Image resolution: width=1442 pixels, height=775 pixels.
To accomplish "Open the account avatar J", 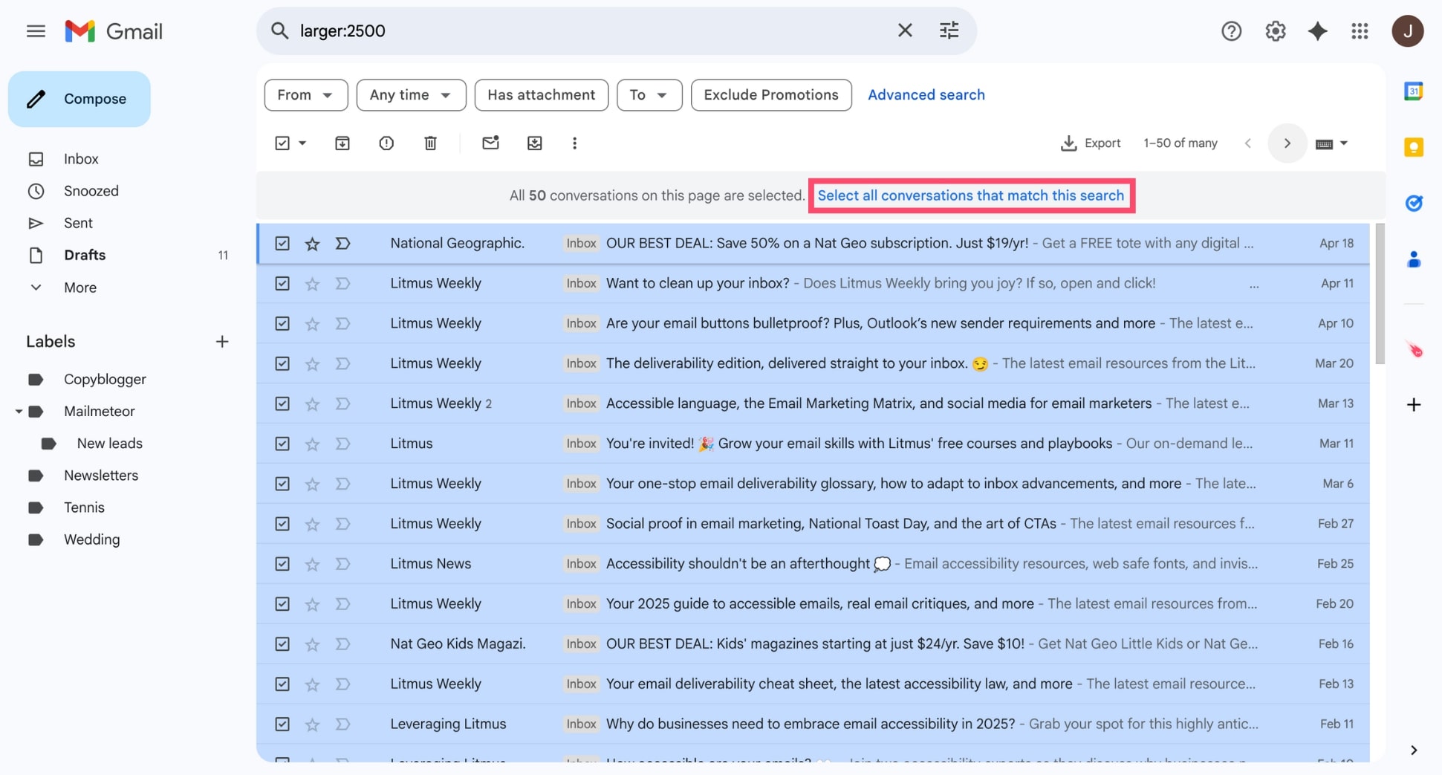I will [x=1407, y=31].
